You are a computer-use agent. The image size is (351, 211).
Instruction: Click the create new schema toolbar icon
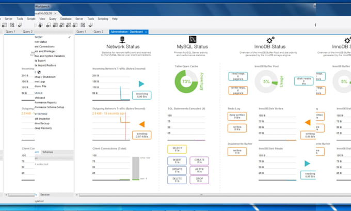coord(49,25)
